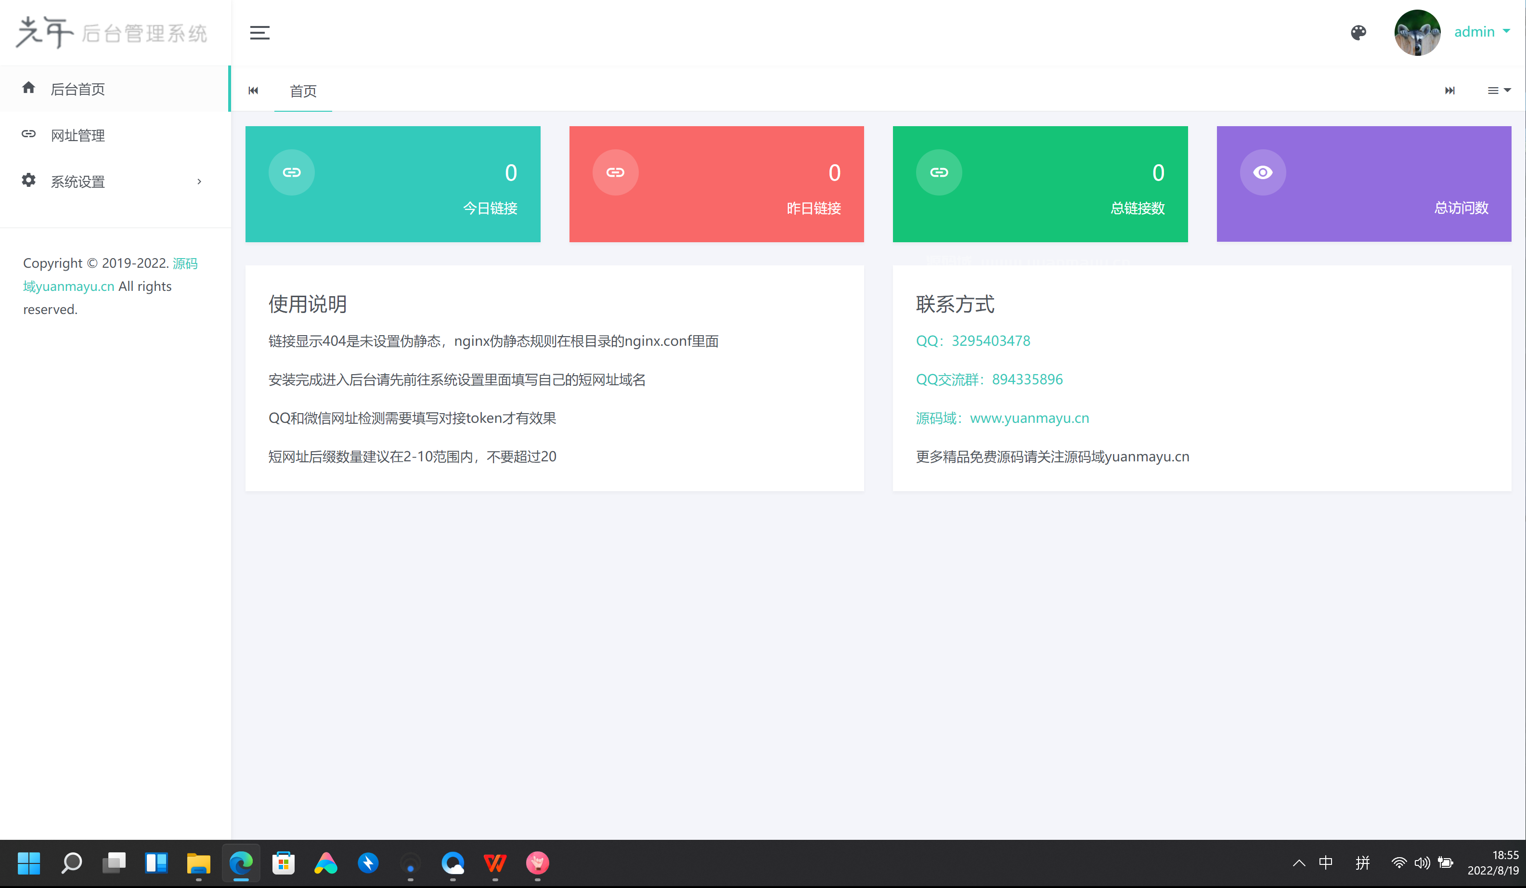Viewport: 1526px width, 888px height.
Task: Click the link icon on 总链接数 card
Action: coord(939,172)
